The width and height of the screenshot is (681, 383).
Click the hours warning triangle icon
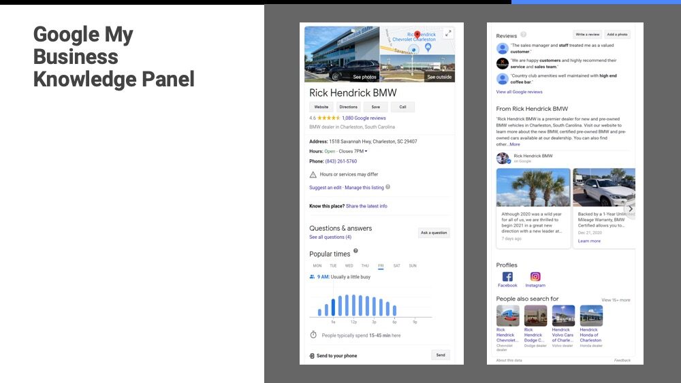[313, 174]
